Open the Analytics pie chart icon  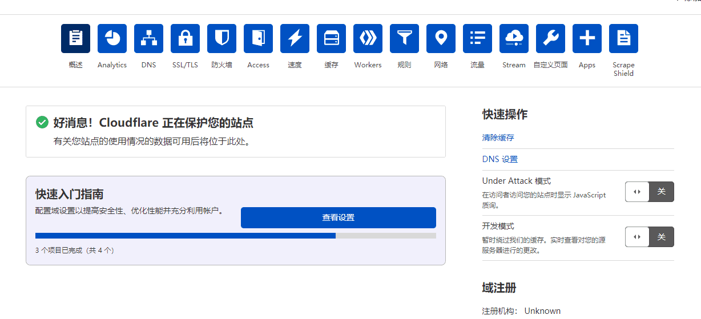pyautogui.click(x=112, y=38)
